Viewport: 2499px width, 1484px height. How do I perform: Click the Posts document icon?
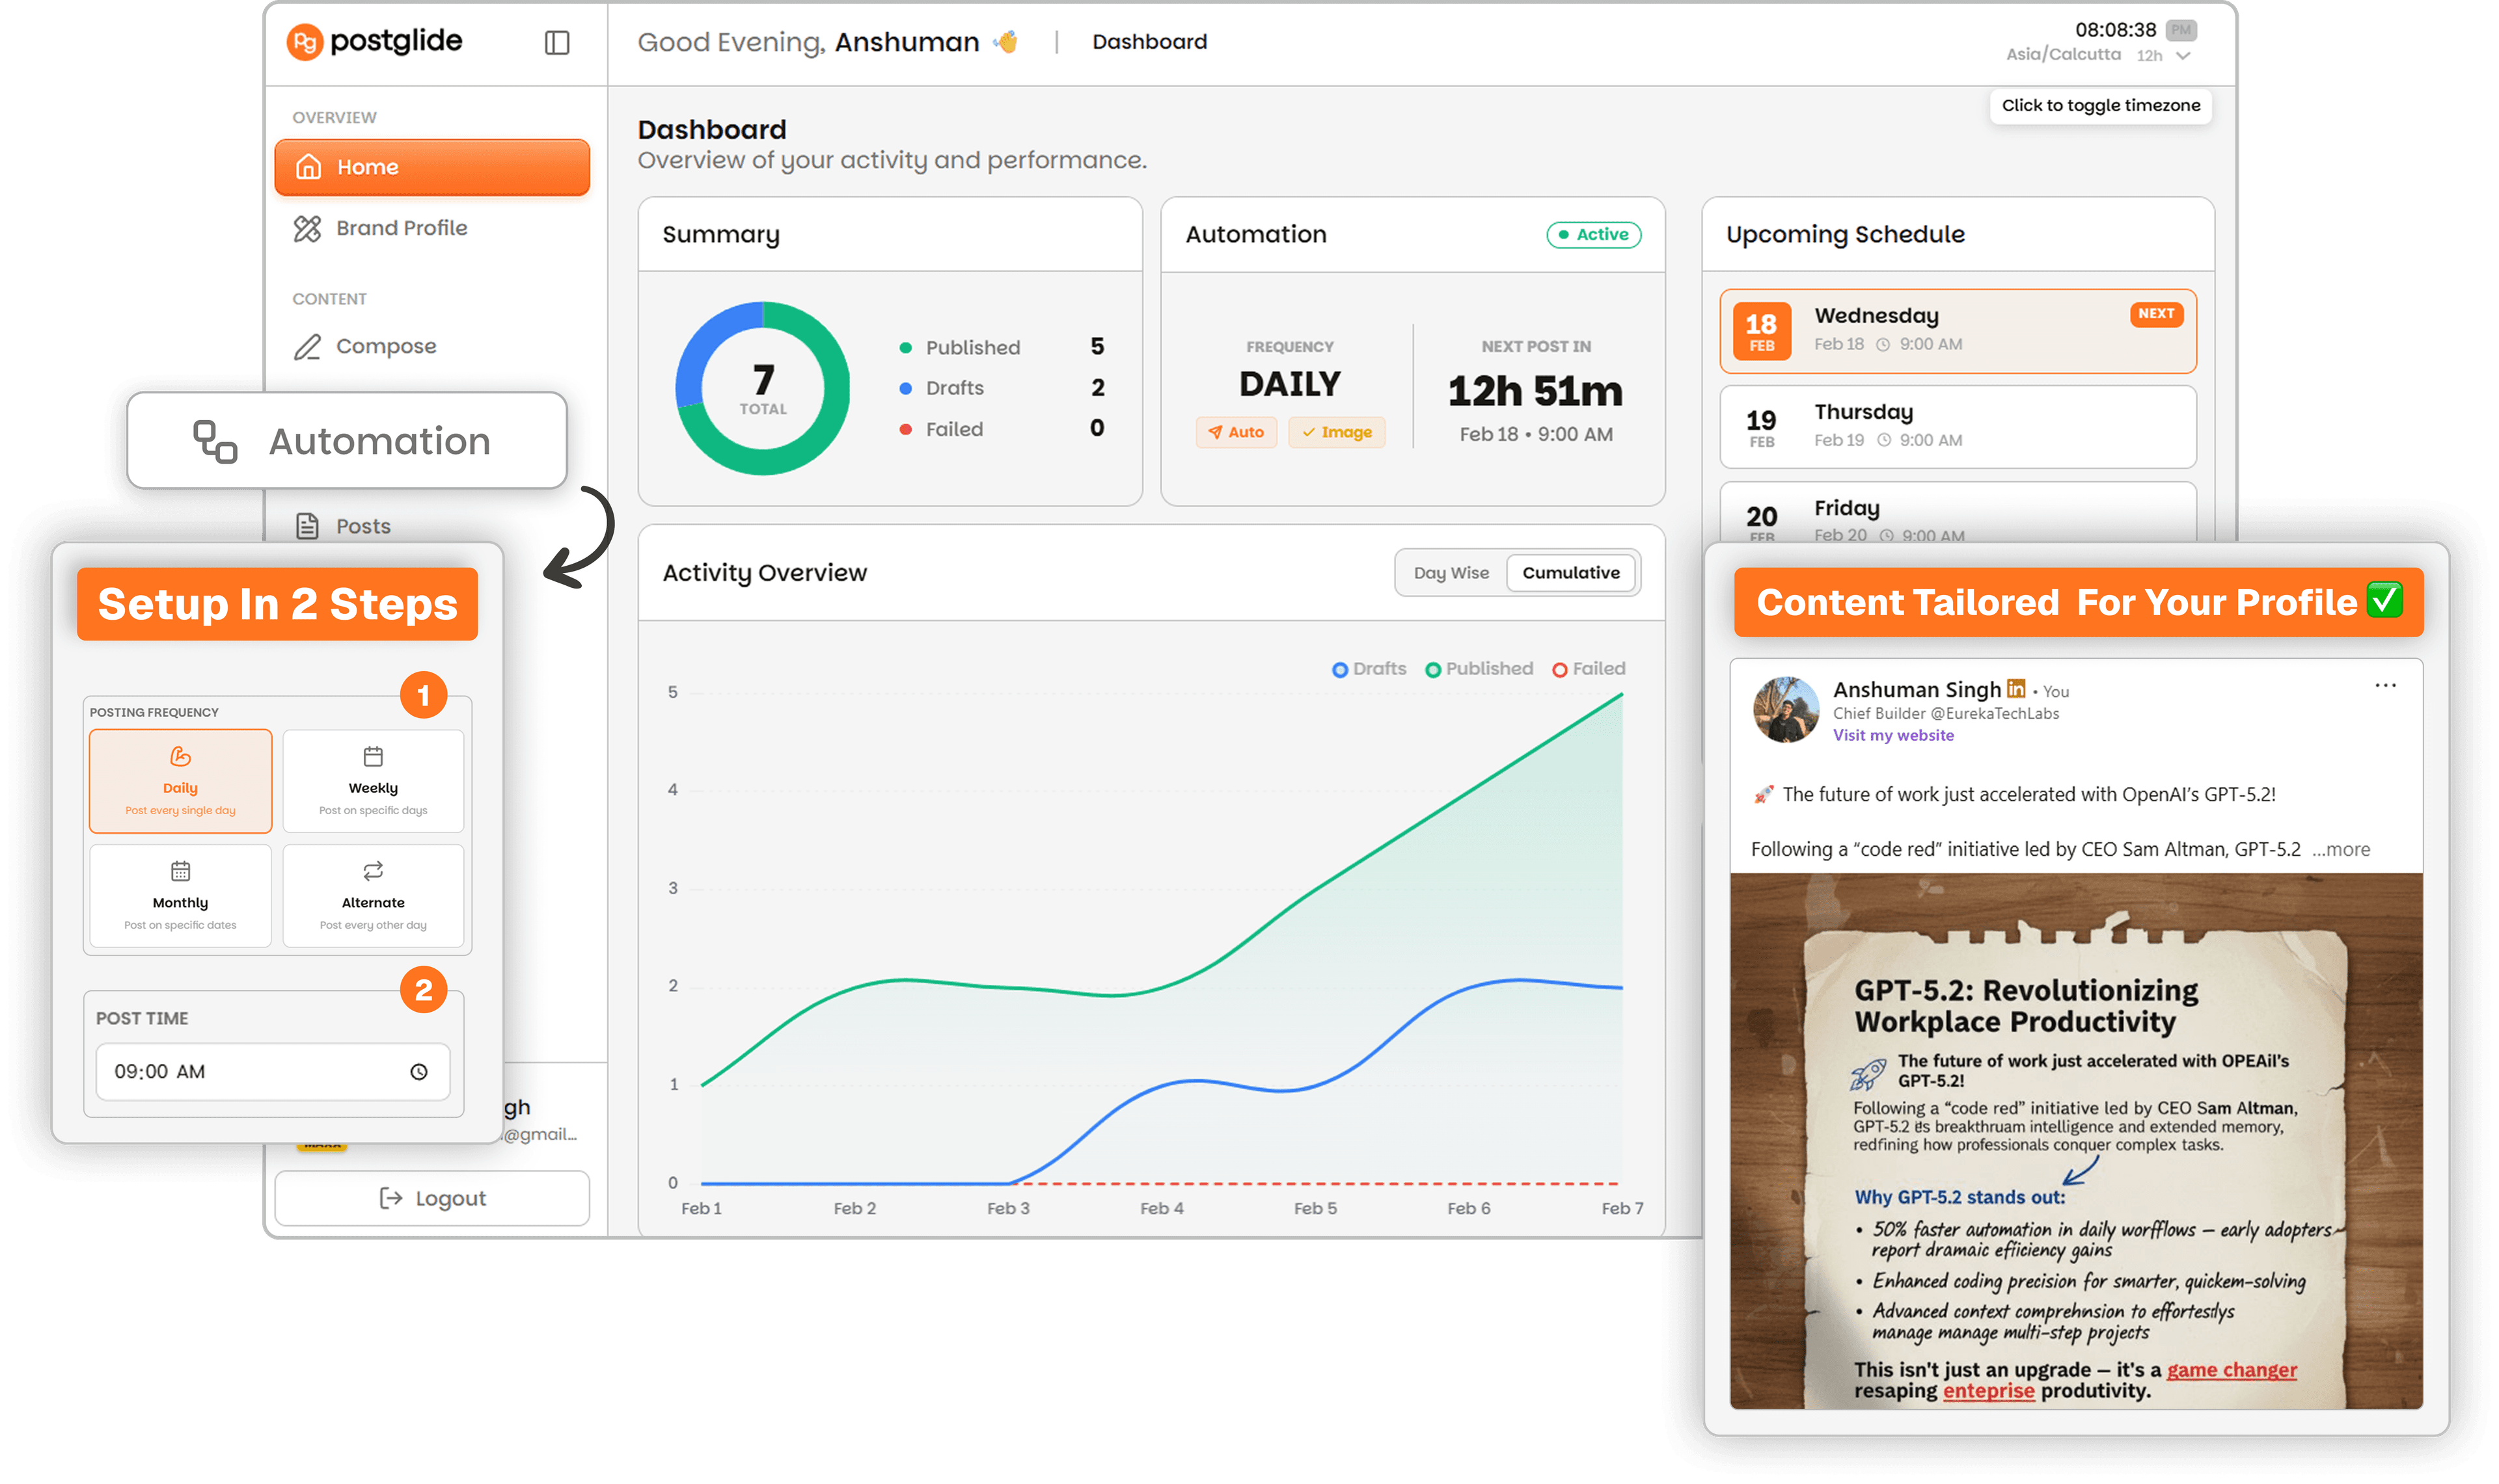tap(307, 526)
